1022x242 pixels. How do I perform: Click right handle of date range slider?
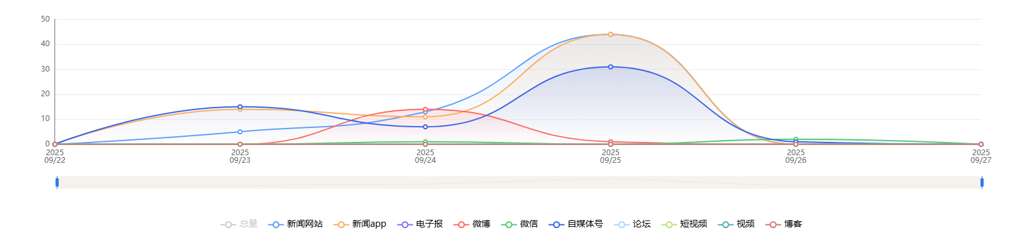[982, 182]
